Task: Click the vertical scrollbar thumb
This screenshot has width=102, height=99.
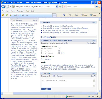Action: coord(100,53)
